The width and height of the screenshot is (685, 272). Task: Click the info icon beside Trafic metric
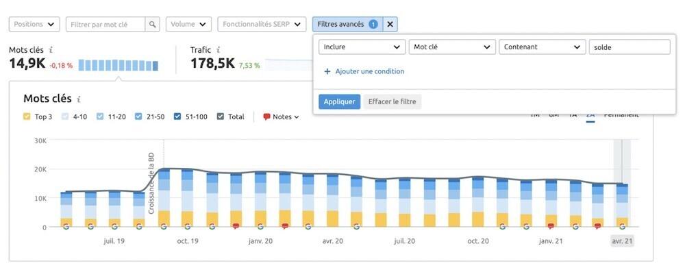coord(218,50)
